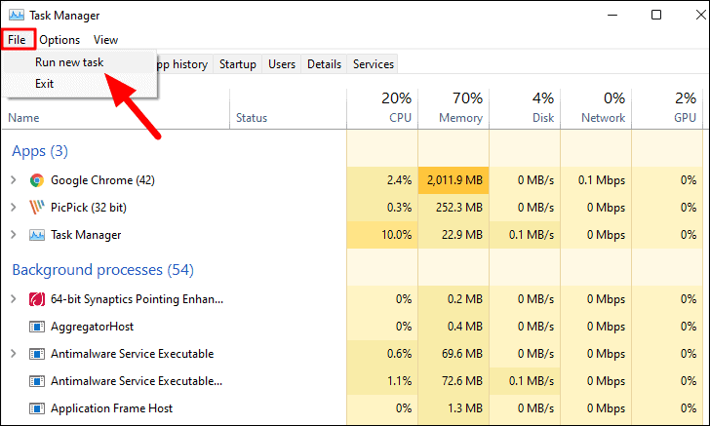The height and width of the screenshot is (426, 710).
Task: Click Antimalware Service Executable 0.6% CPU cell
Action: (382, 354)
